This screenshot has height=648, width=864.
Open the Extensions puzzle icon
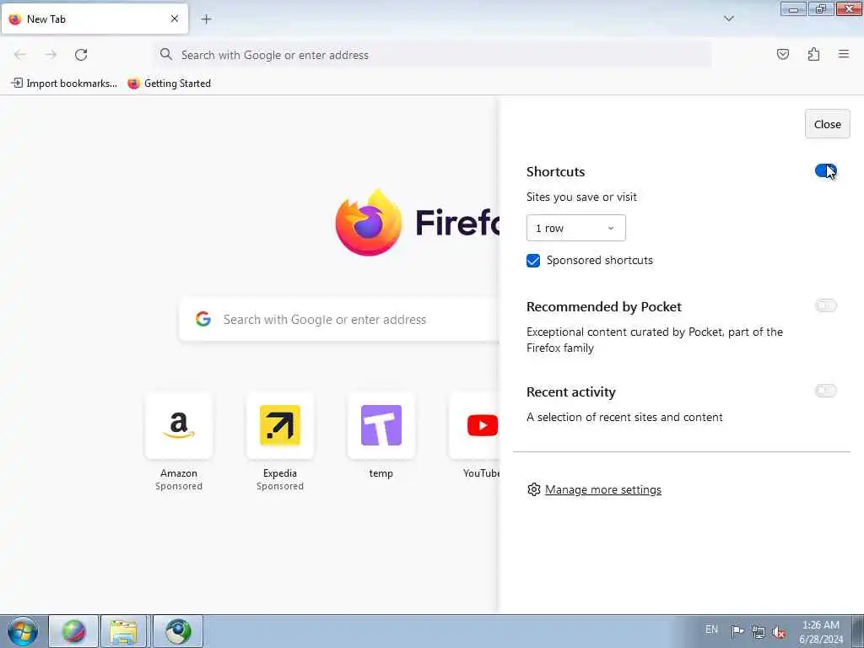pos(813,54)
